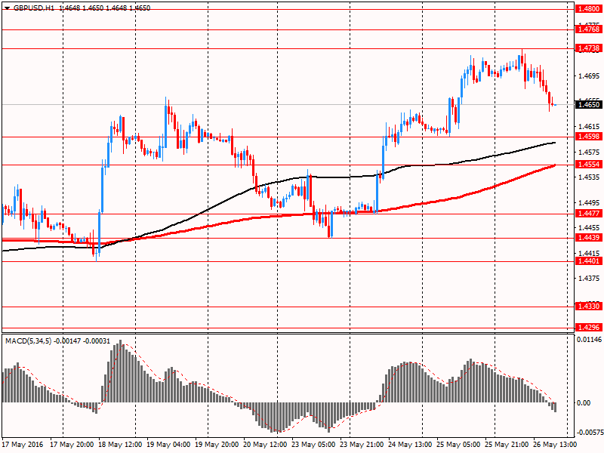Click the 1.4296 bottom level label

[588, 328]
